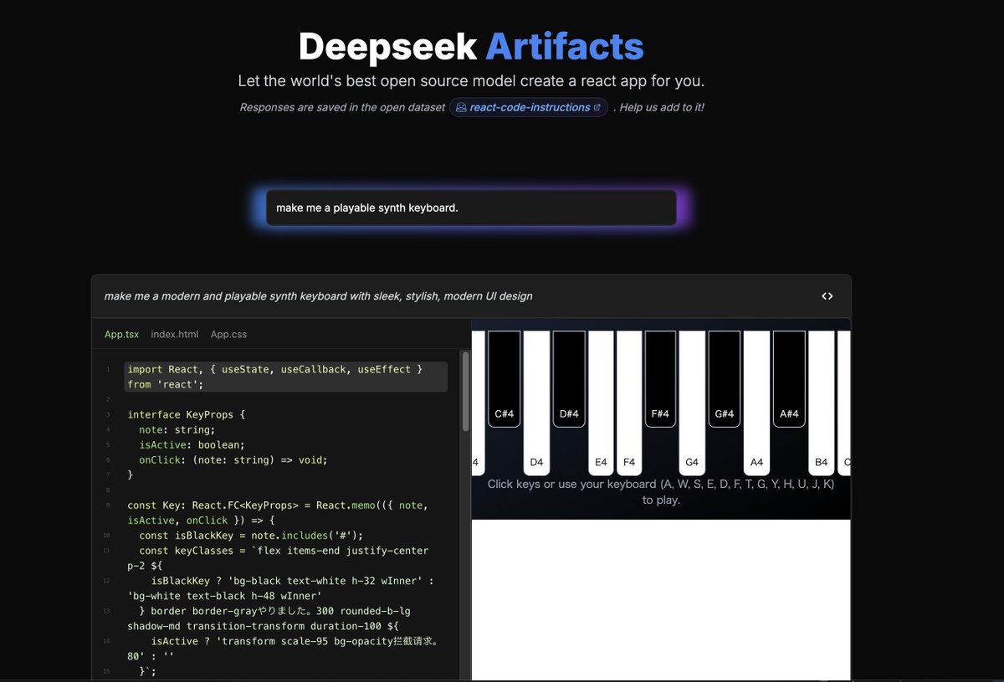Switch to the index.html tab
Image resolution: width=1004 pixels, height=682 pixels.
175,334
